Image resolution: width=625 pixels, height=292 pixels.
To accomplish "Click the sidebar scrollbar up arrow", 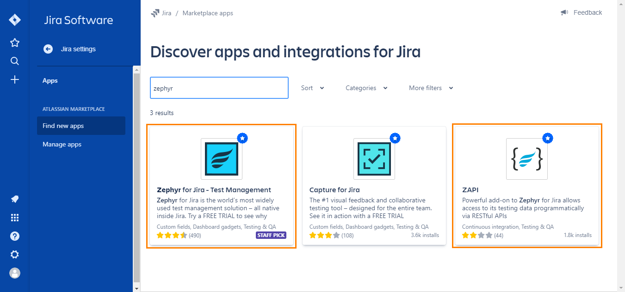I will tap(136, 69).
